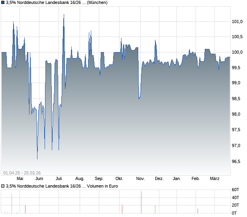Click the 'Sep.' month label
This screenshot has width=247, height=217.
tap(99, 178)
